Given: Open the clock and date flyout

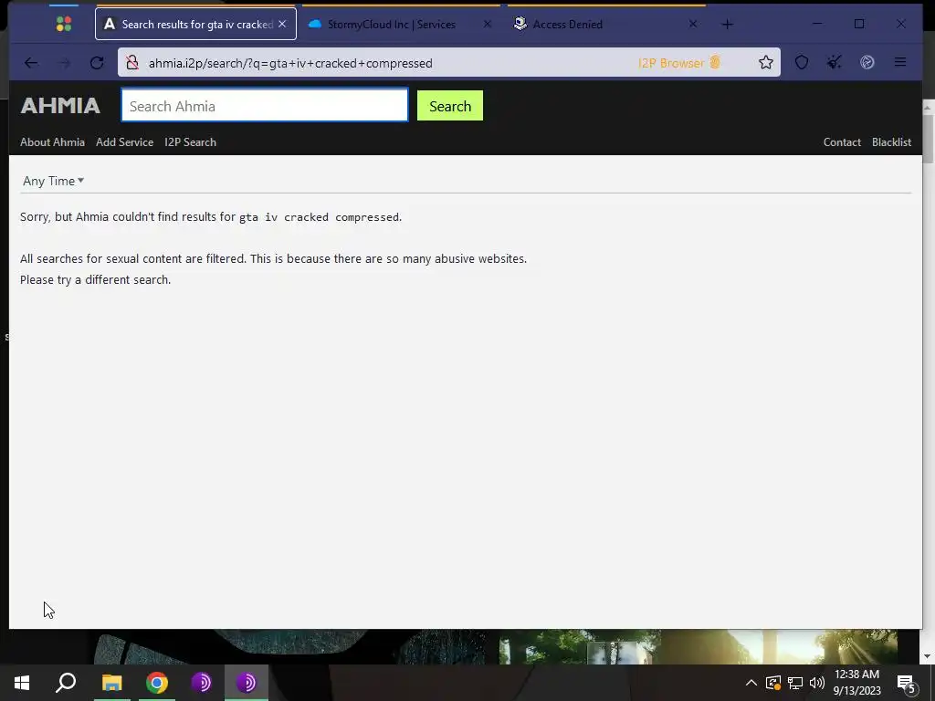Looking at the screenshot, I should [x=856, y=683].
